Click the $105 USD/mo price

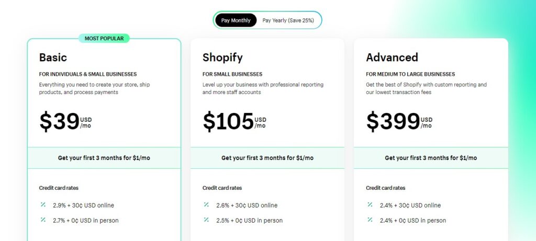pyautogui.click(x=234, y=122)
